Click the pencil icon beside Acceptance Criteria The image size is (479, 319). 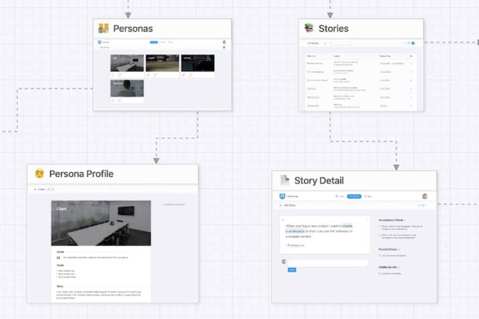(405, 220)
